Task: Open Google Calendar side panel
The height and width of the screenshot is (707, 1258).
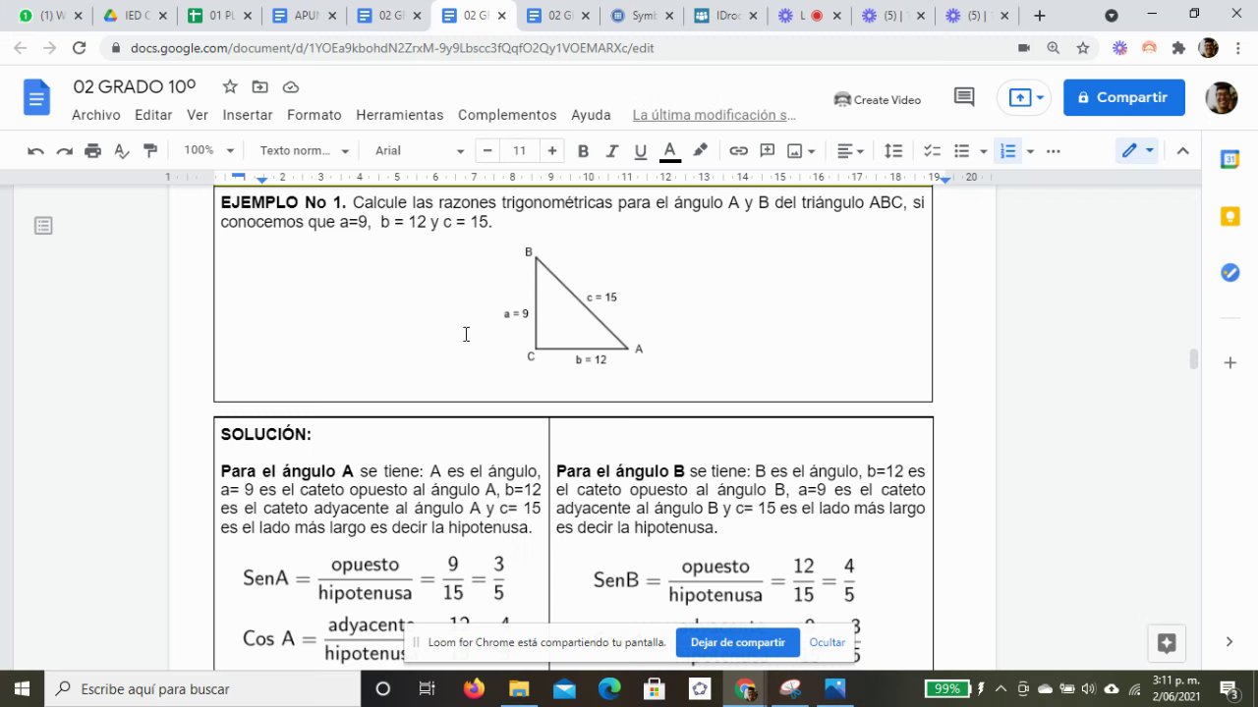Action: coord(1229,159)
